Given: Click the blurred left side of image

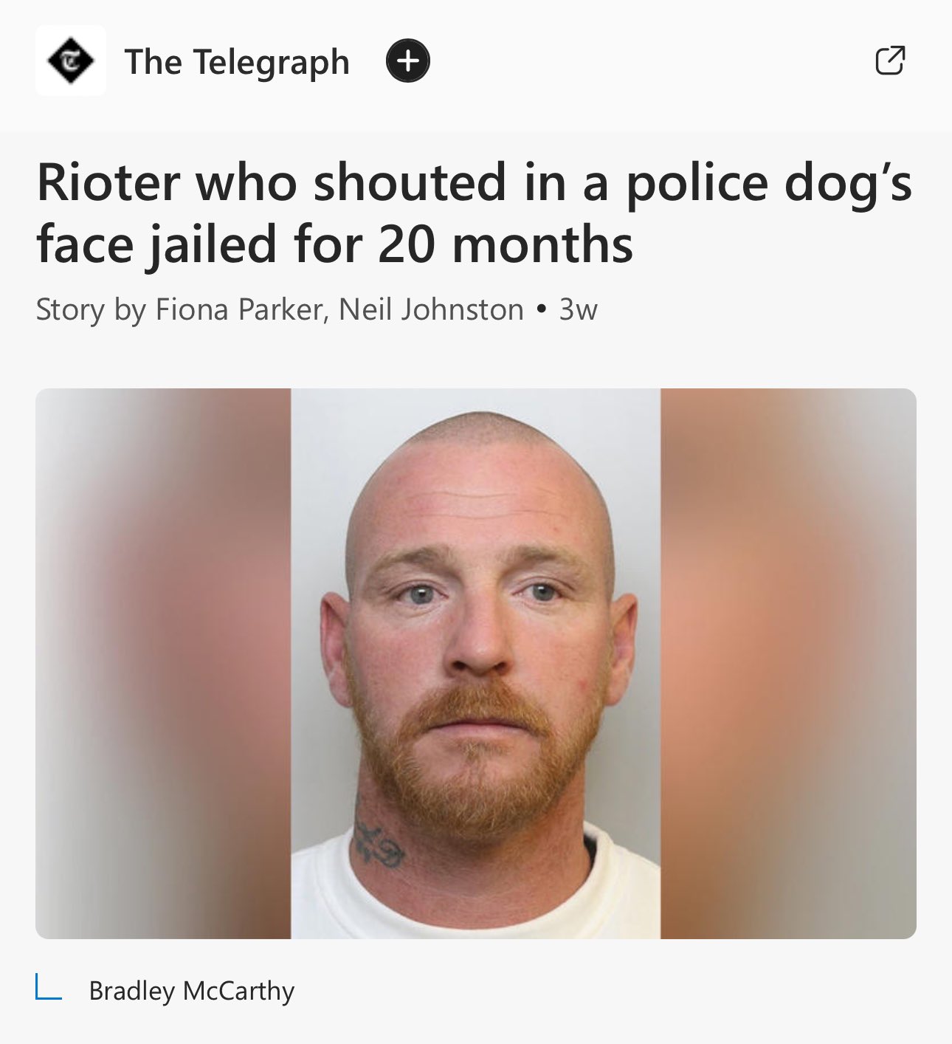Looking at the screenshot, I should tap(163, 664).
